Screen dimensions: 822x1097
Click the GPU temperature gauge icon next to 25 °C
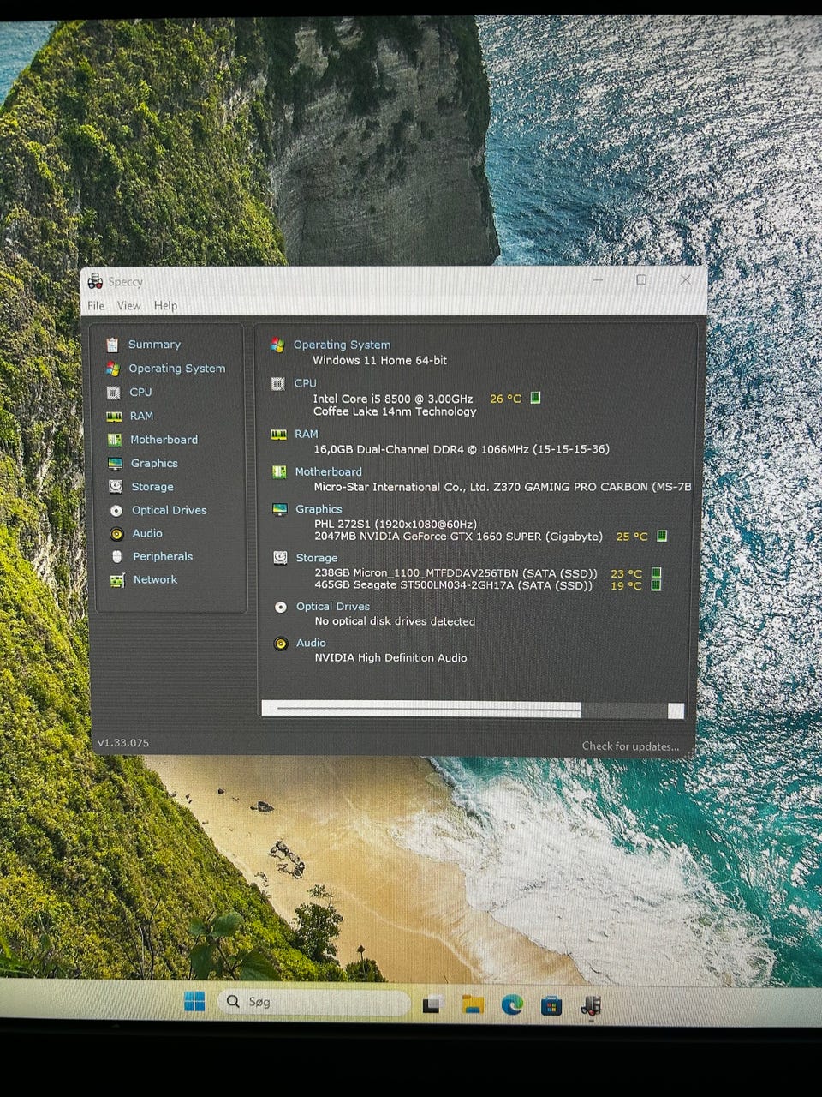click(x=662, y=536)
